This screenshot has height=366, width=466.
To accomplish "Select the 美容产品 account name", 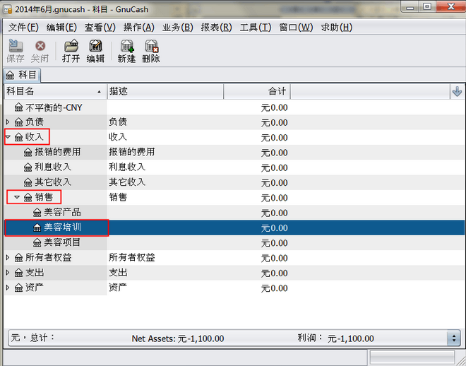I will click(x=62, y=212).
